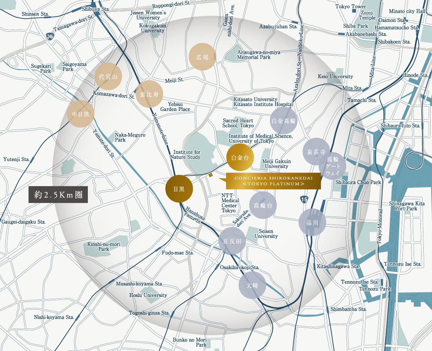Click the 高輪ゲートウェイ station circle
Viewport: 432px width, 351px height.
(x=333, y=166)
